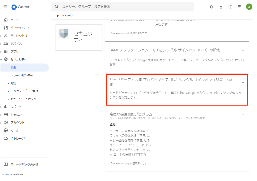Click the search magnifier icon

coord(57,7)
